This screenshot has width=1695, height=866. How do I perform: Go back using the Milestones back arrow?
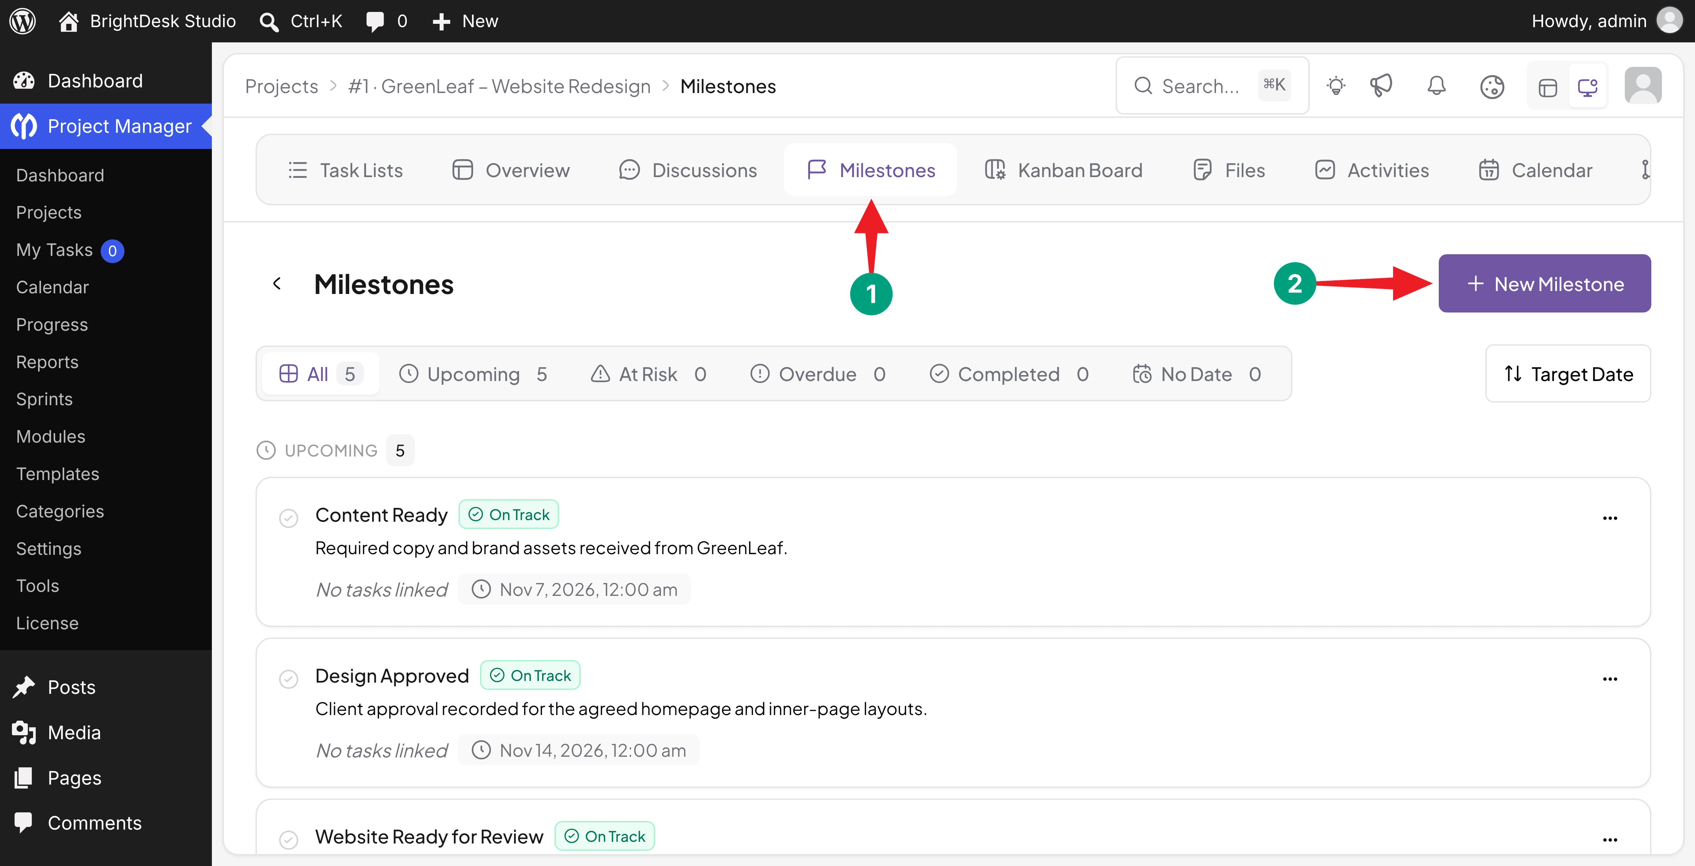pos(277,284)
